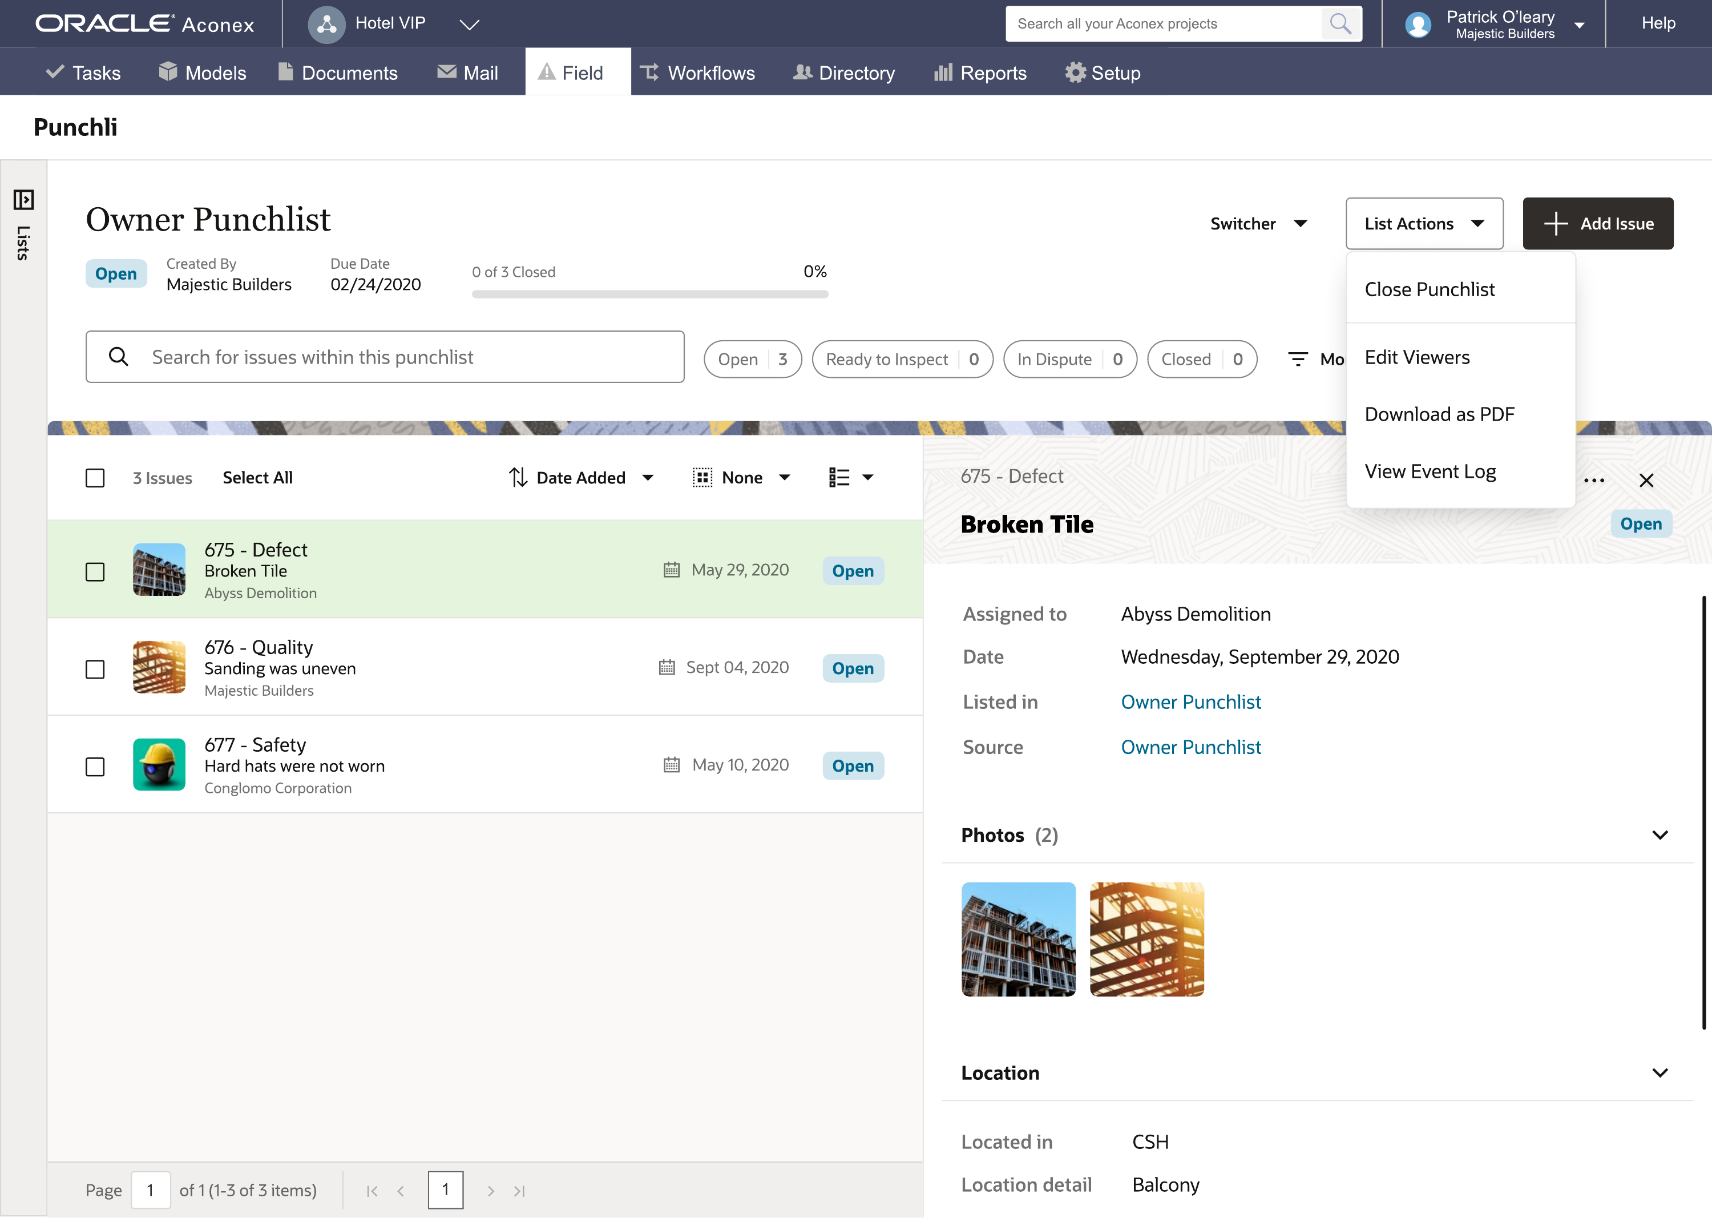Expand the Lists side panel icon
The height and width of the screenshot is (1218, 1712).
(23, 200)
